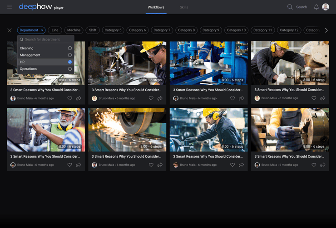Open the Category 11 filter

(x=262, y=30)
